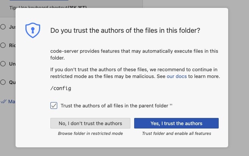249x156 pixels.
Task: Click the dialog title about trusting authors
Action: (x=125, y=31)
